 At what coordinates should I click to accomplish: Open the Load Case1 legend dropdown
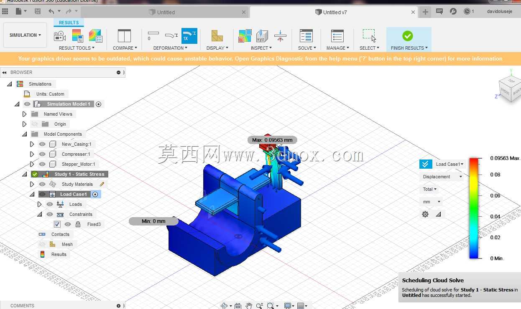(449, 164)
